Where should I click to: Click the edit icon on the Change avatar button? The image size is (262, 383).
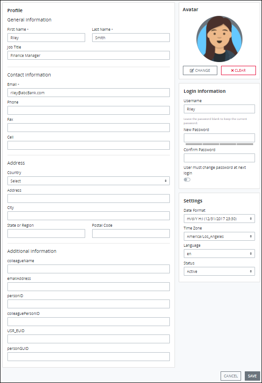(x=192, y=70)
